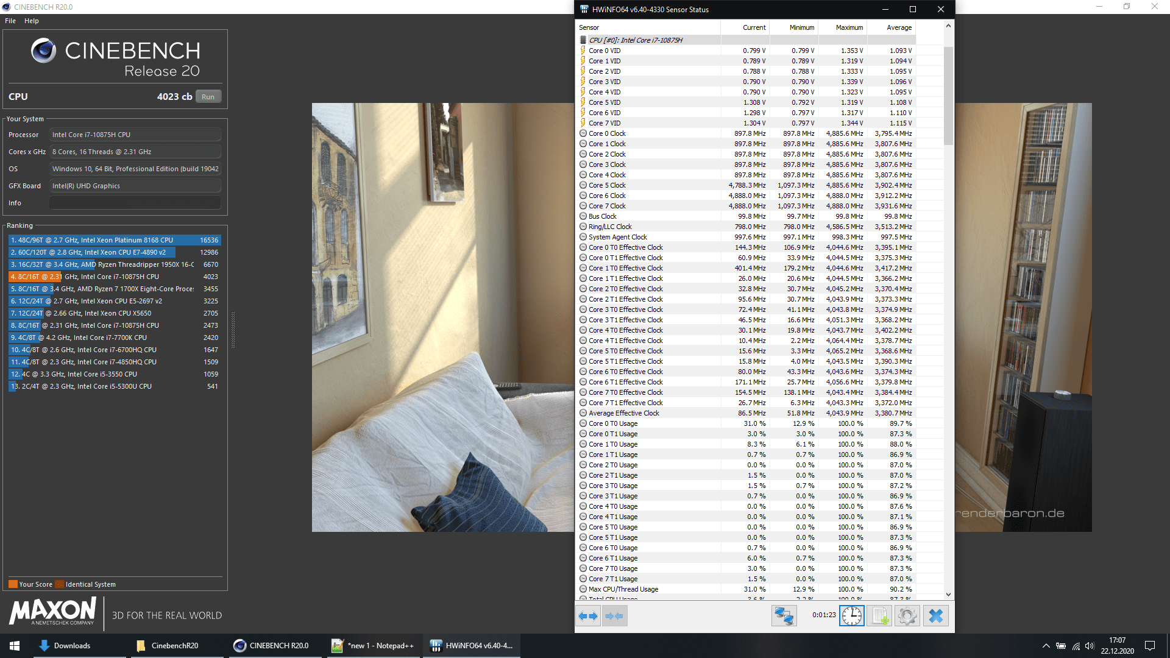Select ranking entry Intel Core i7-7700K
Viewport: 1170px width, 658px height.
click(115, 338)
